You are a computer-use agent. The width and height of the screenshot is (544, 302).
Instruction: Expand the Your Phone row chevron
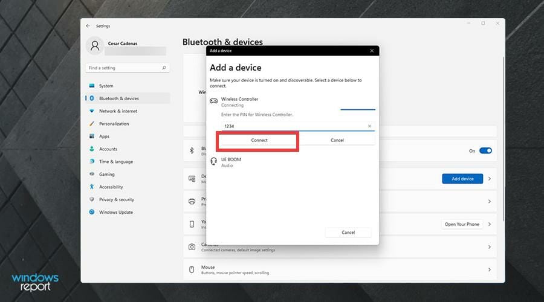click(490, 224)
